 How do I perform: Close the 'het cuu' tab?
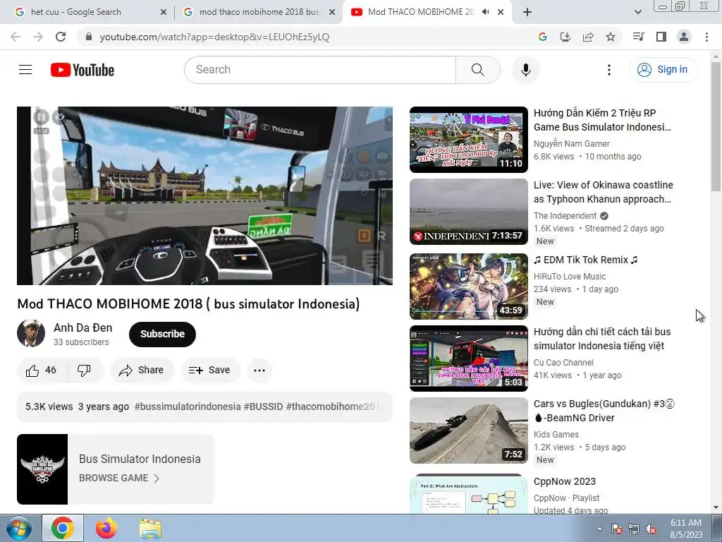click(x=163, y=13)
